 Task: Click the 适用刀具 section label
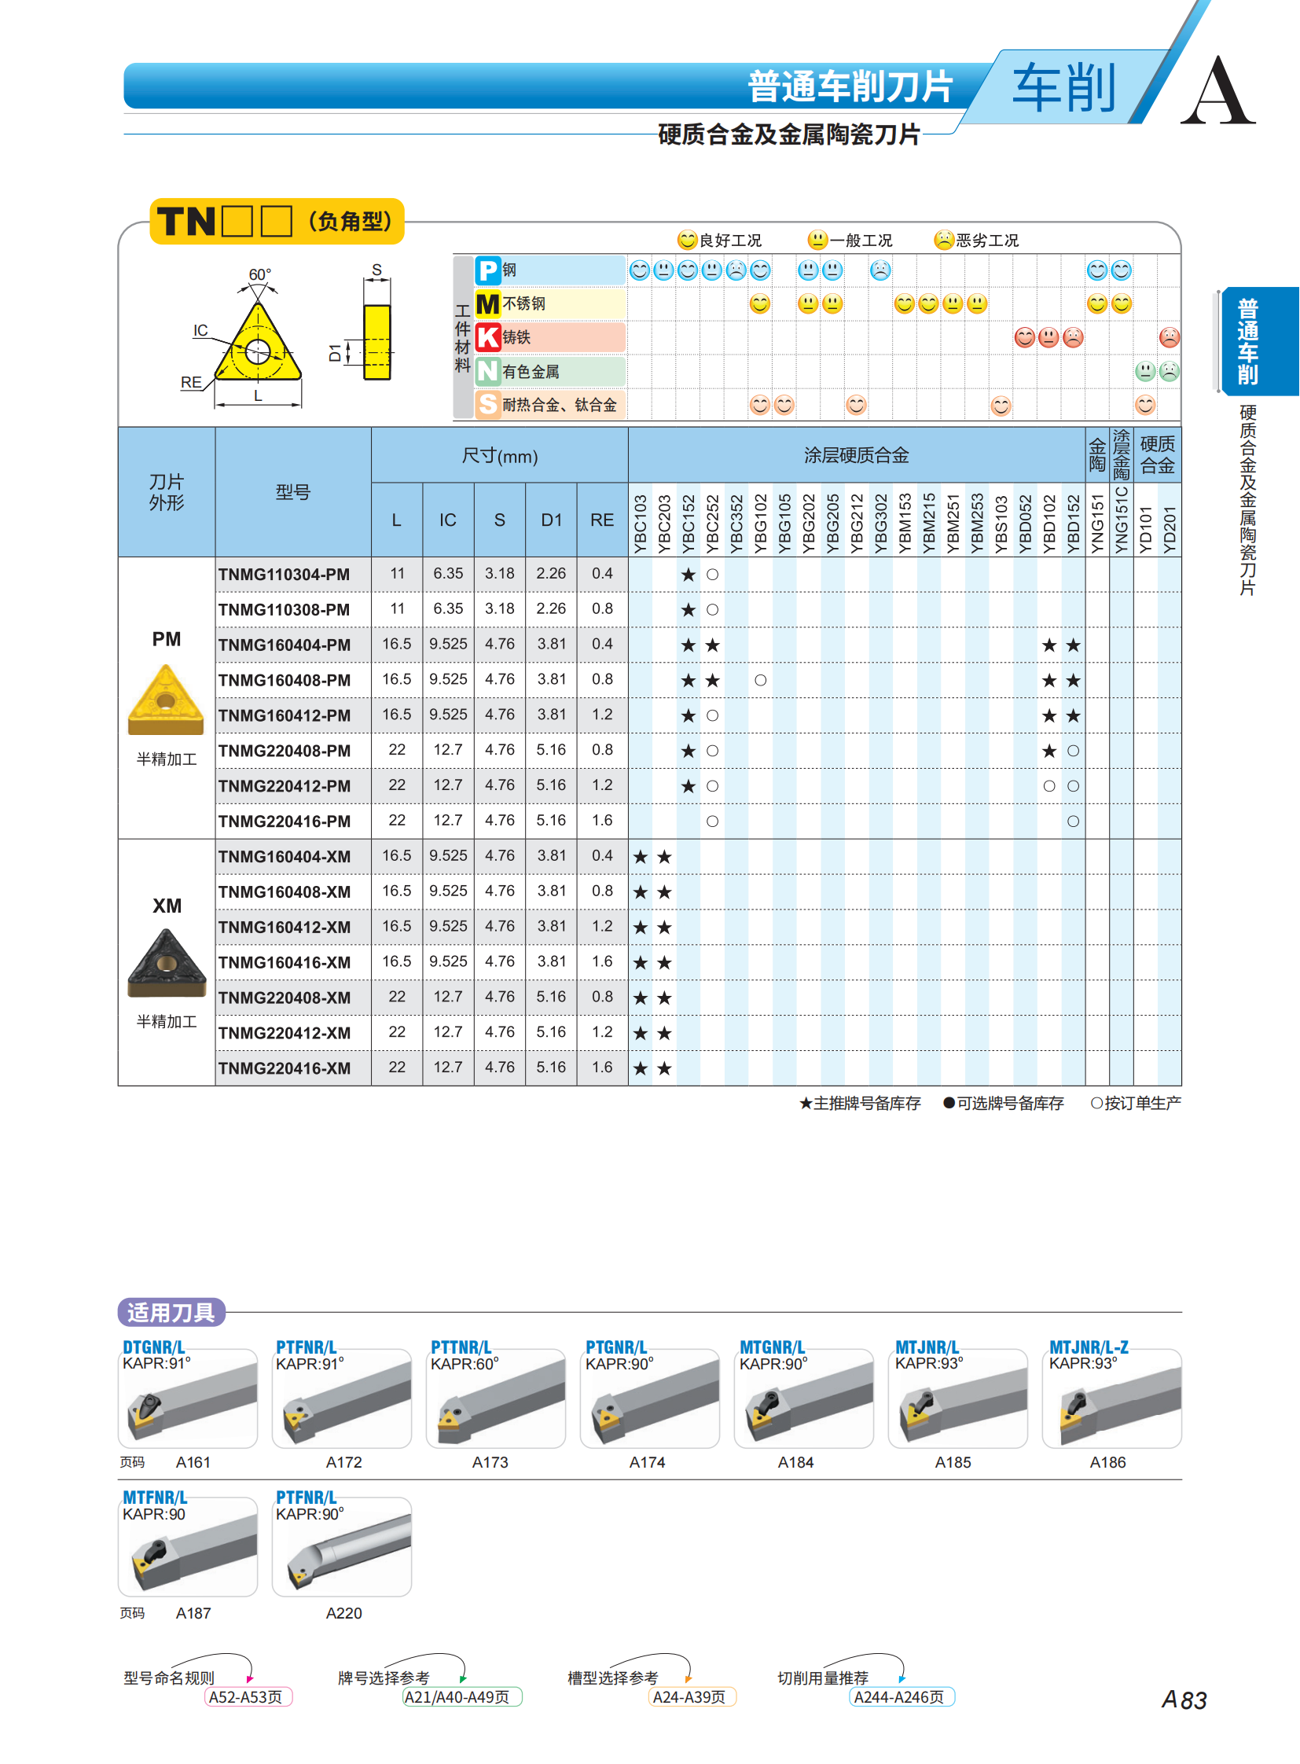pos(171,1312)
